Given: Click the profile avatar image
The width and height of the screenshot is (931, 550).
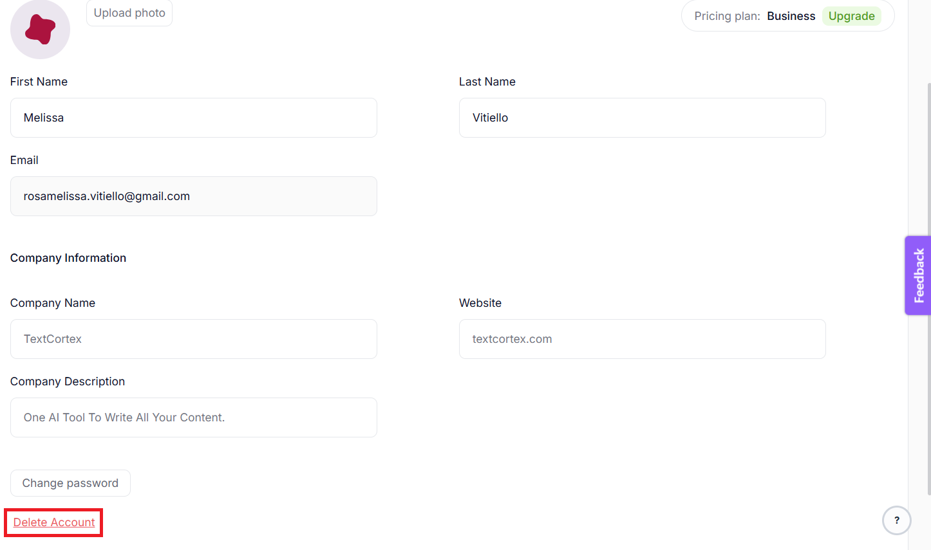Looking at the screenshot, I should click(x=40, y=30).
